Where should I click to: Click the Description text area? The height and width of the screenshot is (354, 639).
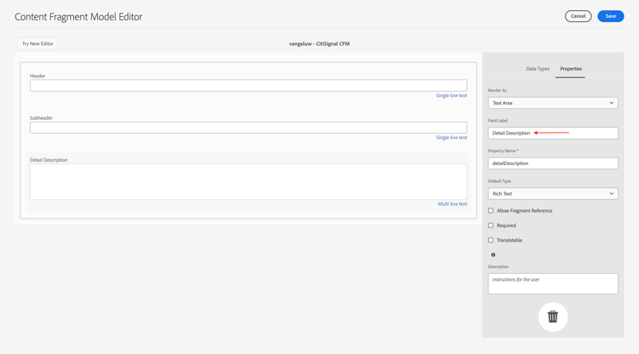553,283
